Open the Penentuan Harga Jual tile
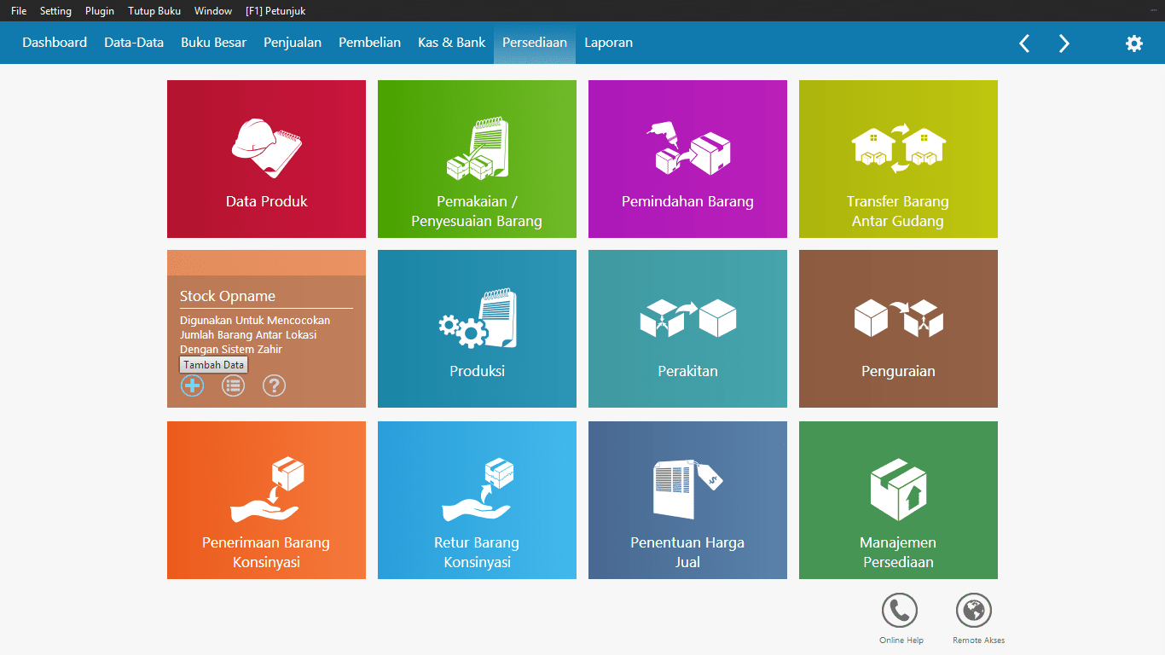 (x=687, y=500)
